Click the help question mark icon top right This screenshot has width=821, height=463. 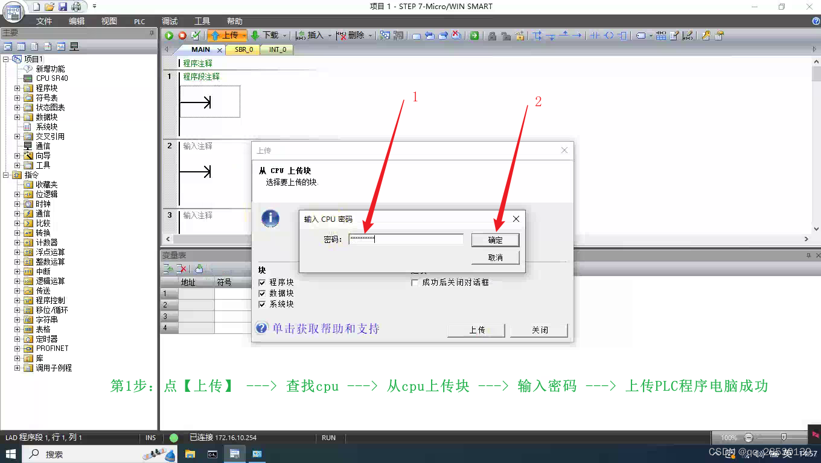coord(816,21)
